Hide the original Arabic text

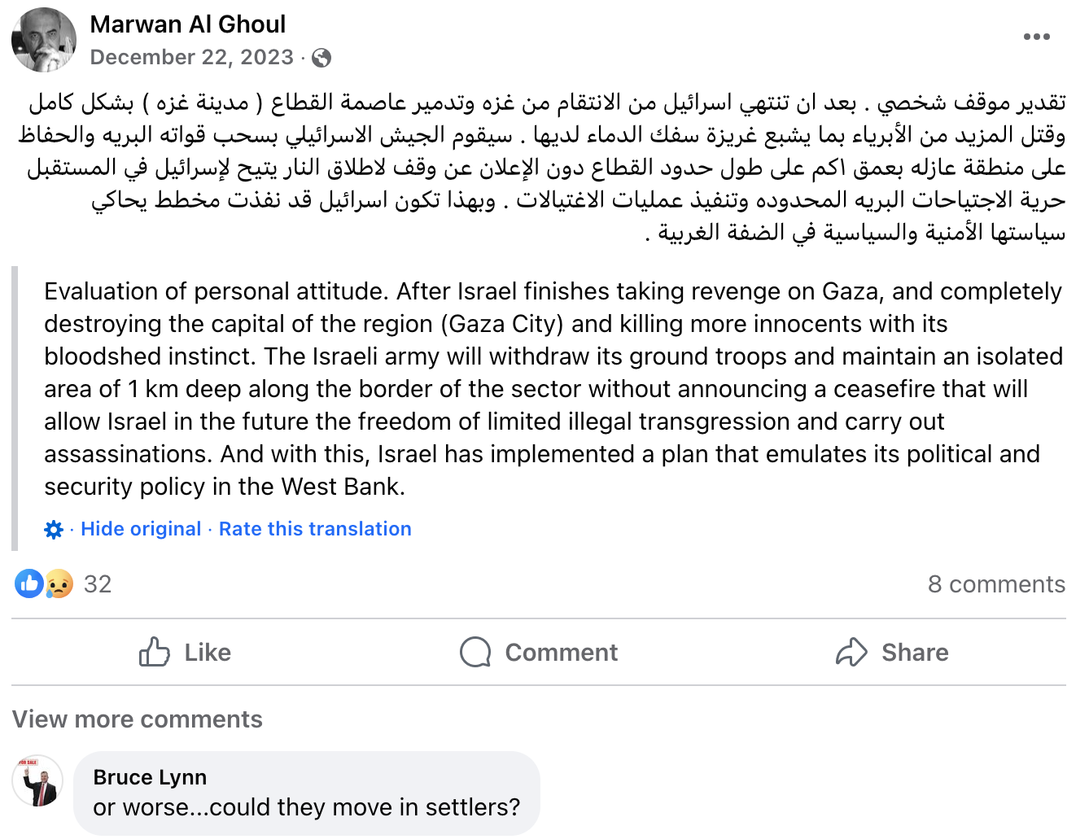pyautogui.click(x=141, y=529)
